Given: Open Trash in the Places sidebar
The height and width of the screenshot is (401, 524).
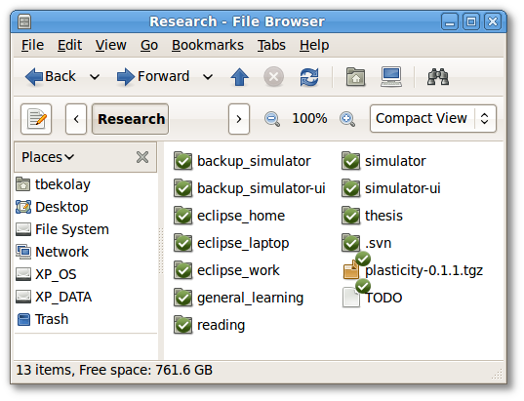Looking at the screenshot, I should coord(43,319).
